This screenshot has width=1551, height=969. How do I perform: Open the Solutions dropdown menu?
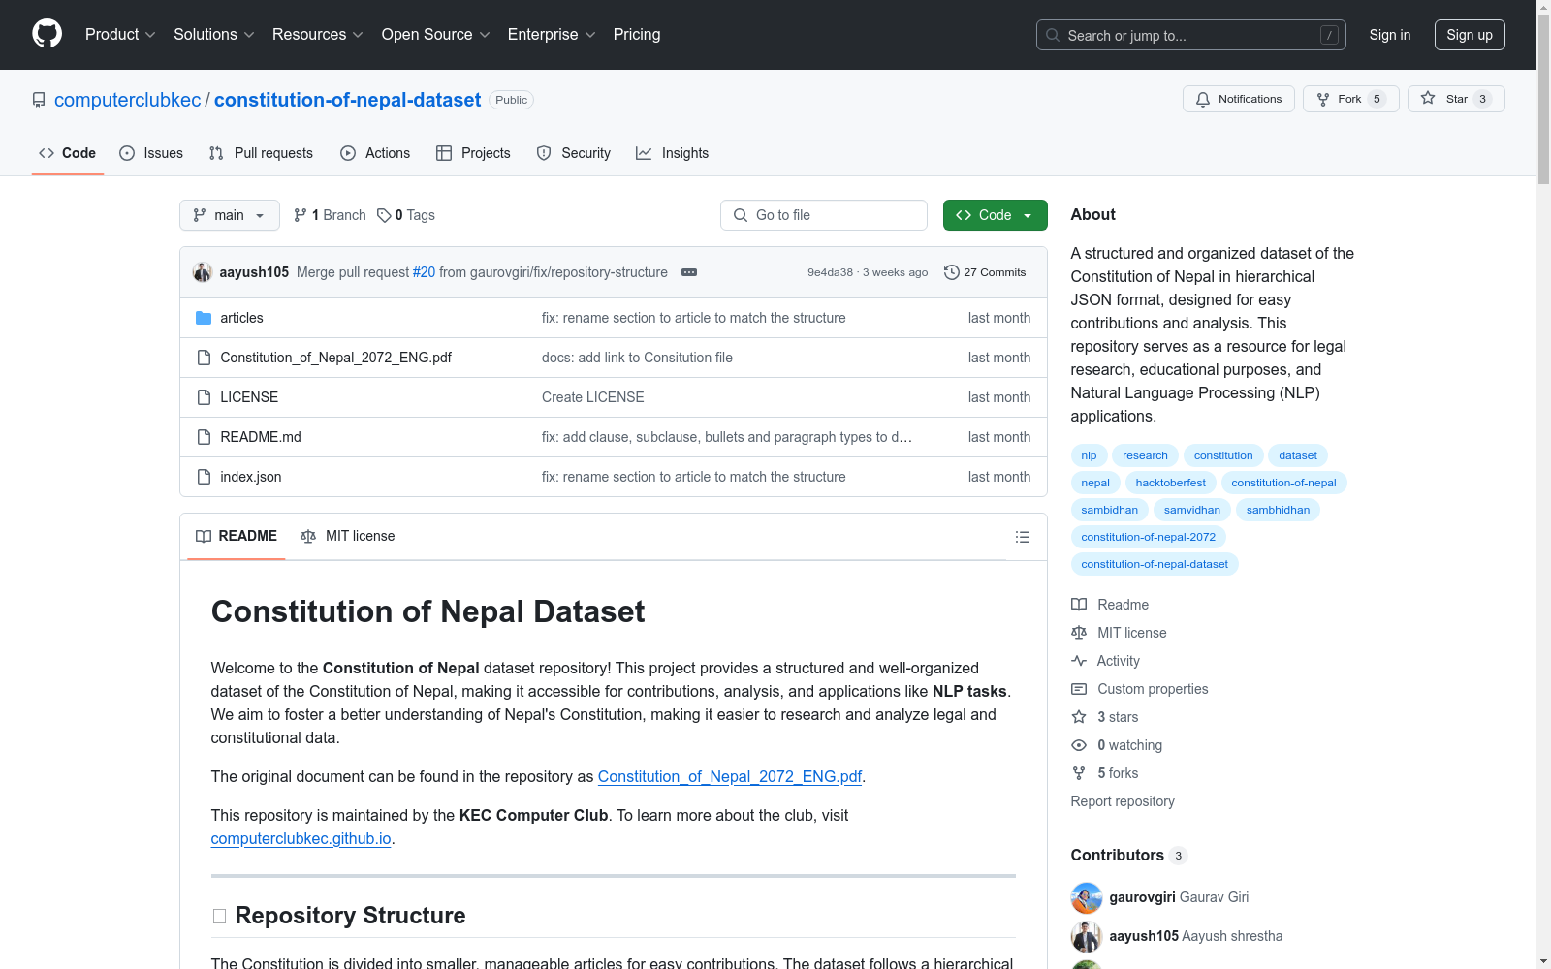tap(214, 35)
